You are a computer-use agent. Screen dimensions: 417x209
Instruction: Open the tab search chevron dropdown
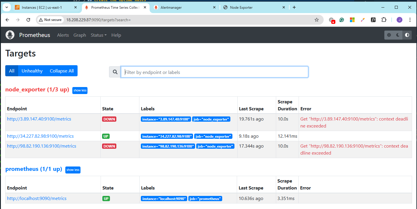6,7
